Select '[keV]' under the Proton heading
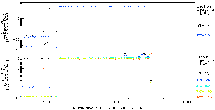This screenshot has width=215, height=110. tap(205, 64)
